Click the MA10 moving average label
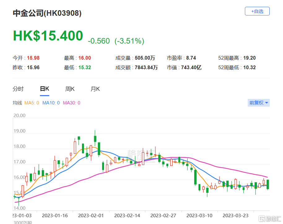The height and width of the screenshot is (224, 283). tap(51, 103)
